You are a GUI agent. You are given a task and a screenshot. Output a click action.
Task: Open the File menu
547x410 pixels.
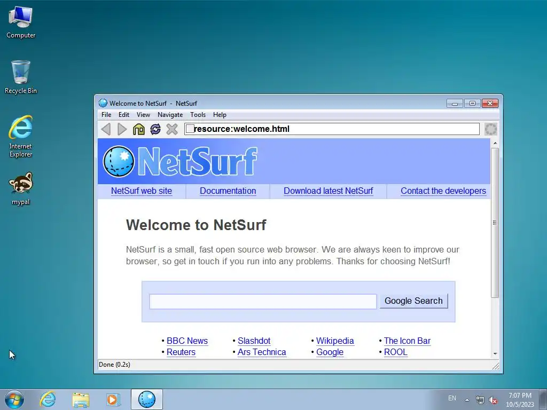tap(106, 115)
